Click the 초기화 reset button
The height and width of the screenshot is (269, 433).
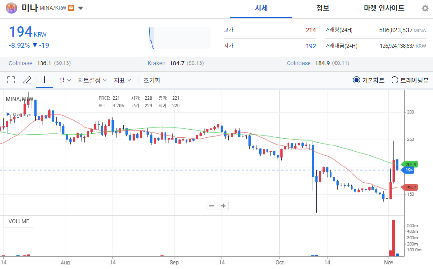(152, 80)
